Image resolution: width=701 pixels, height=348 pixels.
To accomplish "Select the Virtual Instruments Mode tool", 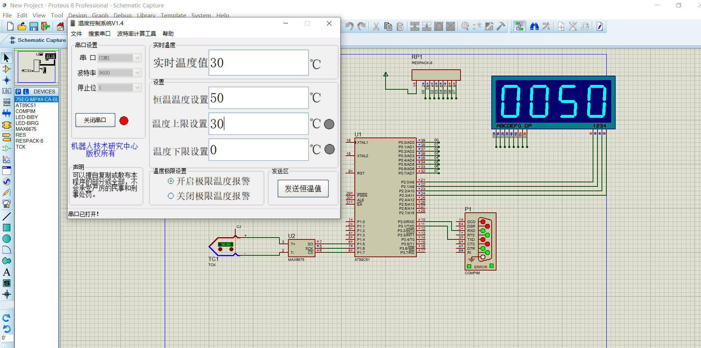I will point(7,204).
